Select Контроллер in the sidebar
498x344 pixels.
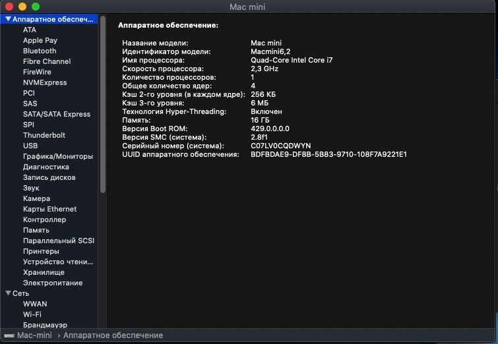44,219
